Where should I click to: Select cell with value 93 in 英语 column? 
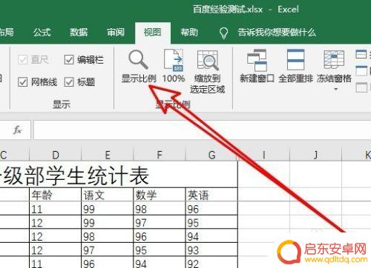(211, 250)
